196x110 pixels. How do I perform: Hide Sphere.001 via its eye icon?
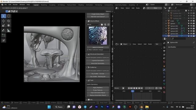pos(191,26)
